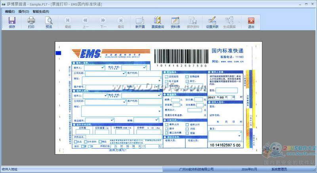Create a new ticket with 新开票 icon
Screen dimensions: 317x173
140,21
